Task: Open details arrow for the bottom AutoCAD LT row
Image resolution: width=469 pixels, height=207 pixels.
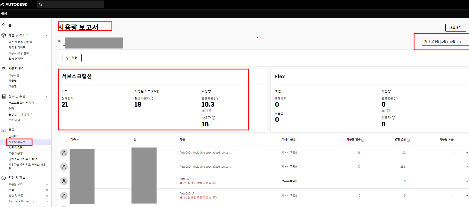Action: [x=466, y=196]
